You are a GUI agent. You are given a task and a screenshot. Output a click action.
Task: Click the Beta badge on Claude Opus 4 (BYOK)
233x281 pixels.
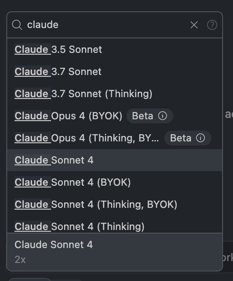click(x=150, y=116)
